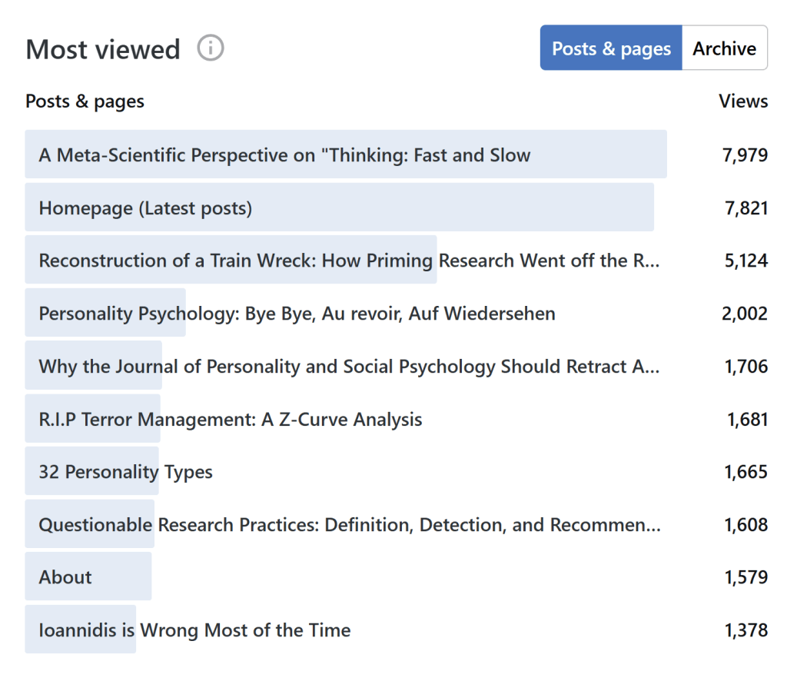Image resolution: width=787 pixels, height=681 pixels.
Task: Open Homepage (Latest posts) entry
Action: point(145,208)
